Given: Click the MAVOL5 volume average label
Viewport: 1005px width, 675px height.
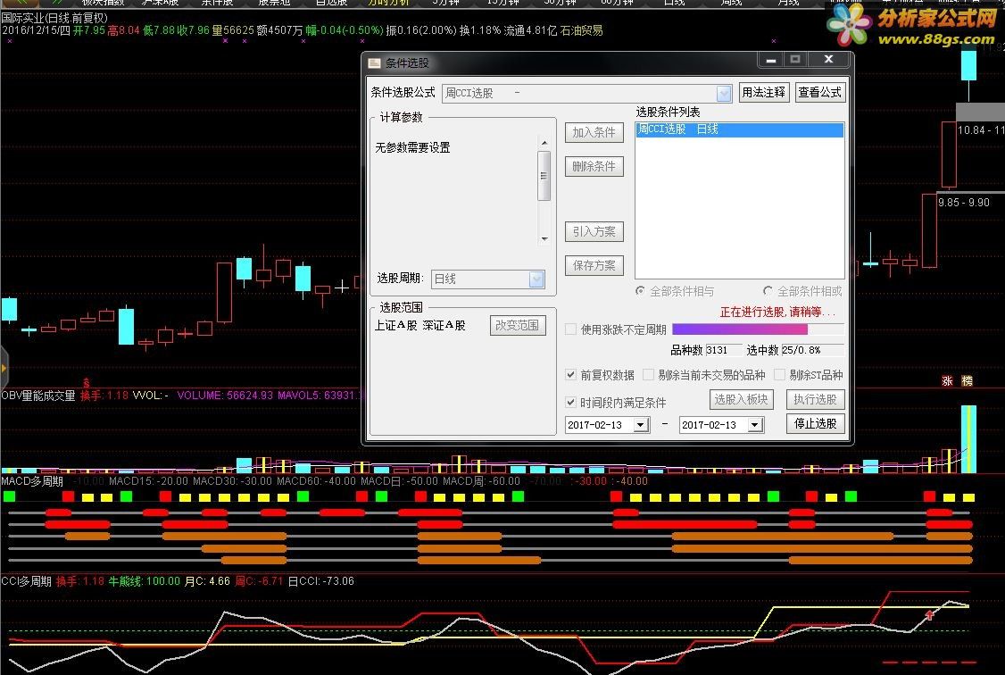Looking at the screenshot, I should point(320,396).
